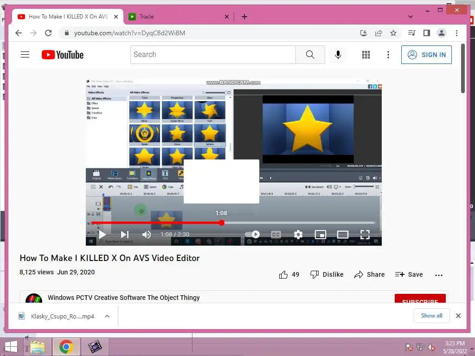Switch to miniplayer mode
Screen dimensions: 475x356
(320, 234)
